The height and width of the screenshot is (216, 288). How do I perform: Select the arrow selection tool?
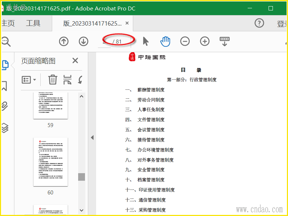[146, 41]
